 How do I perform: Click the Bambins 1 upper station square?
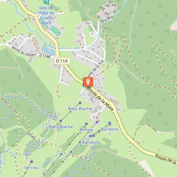tap(110, 123)
